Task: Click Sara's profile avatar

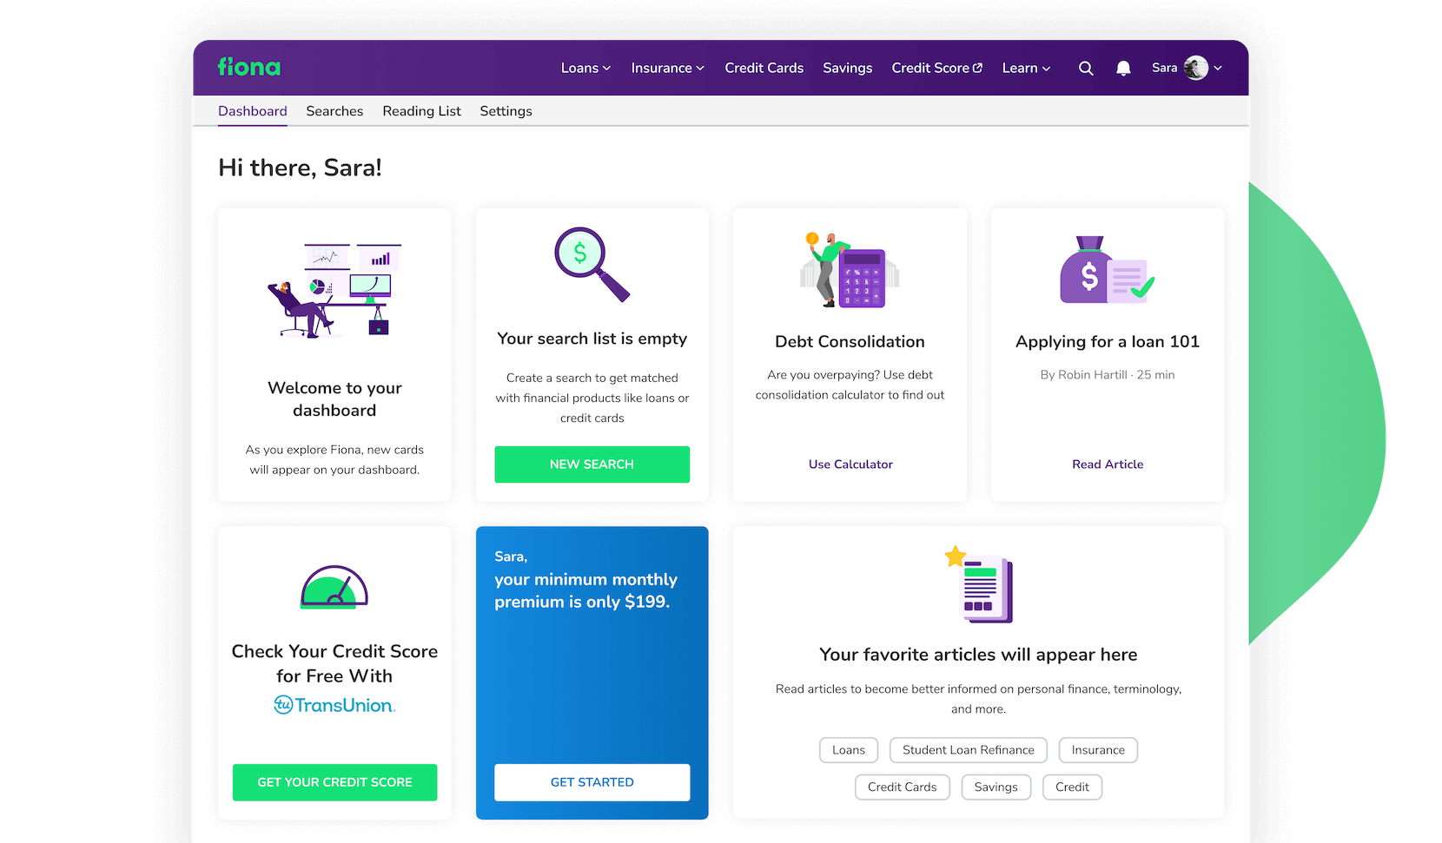Action: 1196,68
